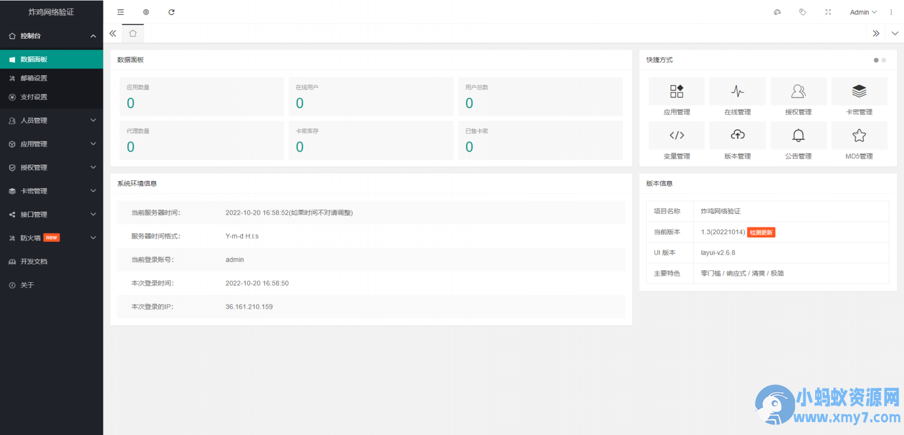Select second carousel indicator dot
The width and height of the screenshot is (904, 435).
[883, 60]
